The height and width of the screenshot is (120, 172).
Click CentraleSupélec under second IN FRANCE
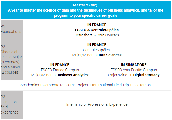[x=96, y=50]
